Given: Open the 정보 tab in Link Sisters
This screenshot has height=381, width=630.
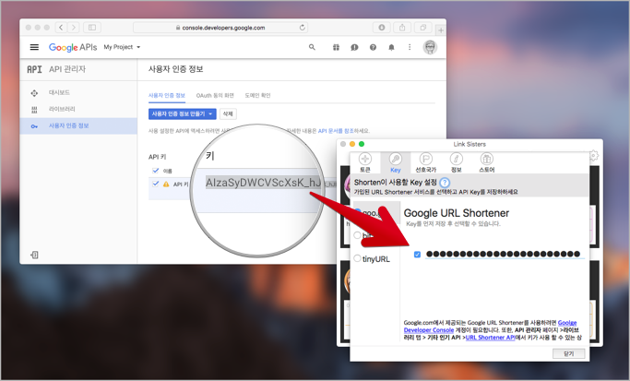Looking at the screenshot, I should 456,162.
